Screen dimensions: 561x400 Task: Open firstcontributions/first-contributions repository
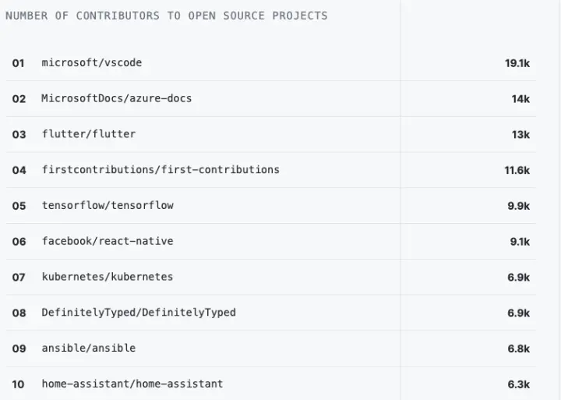pos(161,169)
